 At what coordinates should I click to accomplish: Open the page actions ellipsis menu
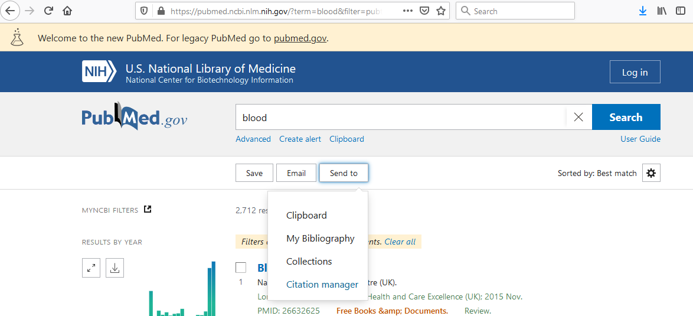pos(408,11)
